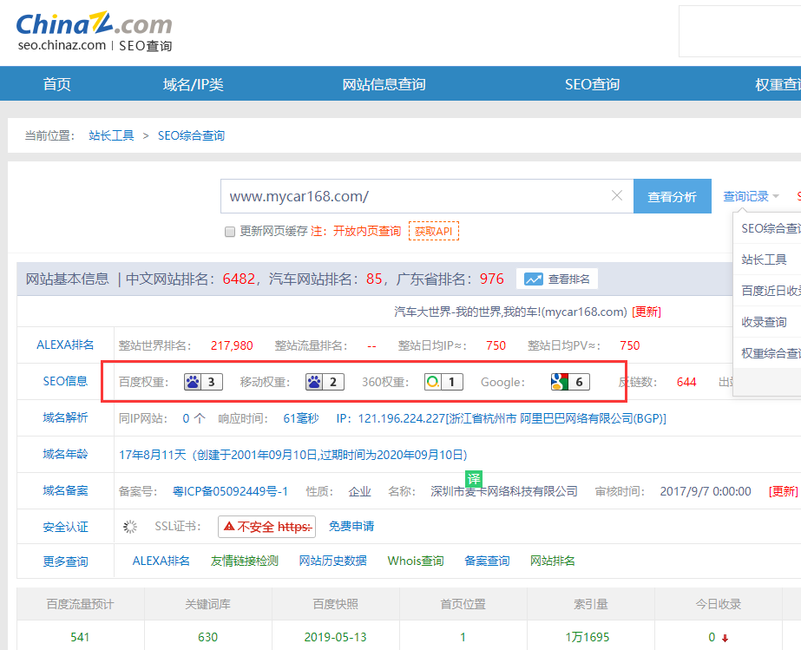Click the keyword library value 630

pyautogui.click(x=208, y=637)
